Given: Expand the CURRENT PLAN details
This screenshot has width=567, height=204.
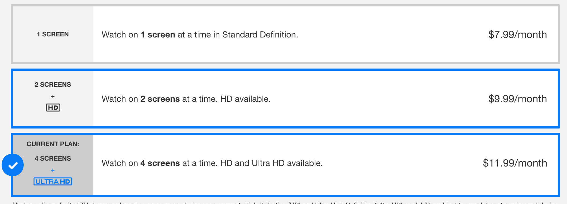Looking at the screenshot, I should [284, 163].
